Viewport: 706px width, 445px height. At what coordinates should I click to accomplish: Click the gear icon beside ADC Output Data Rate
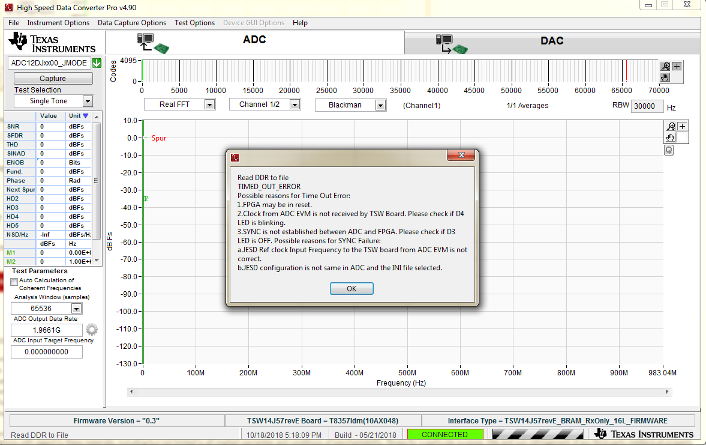coord(92,330)
